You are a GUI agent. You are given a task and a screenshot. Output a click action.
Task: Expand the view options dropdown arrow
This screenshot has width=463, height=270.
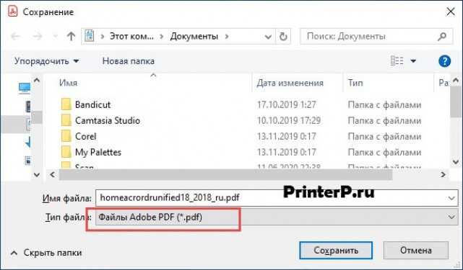(413, 61)
